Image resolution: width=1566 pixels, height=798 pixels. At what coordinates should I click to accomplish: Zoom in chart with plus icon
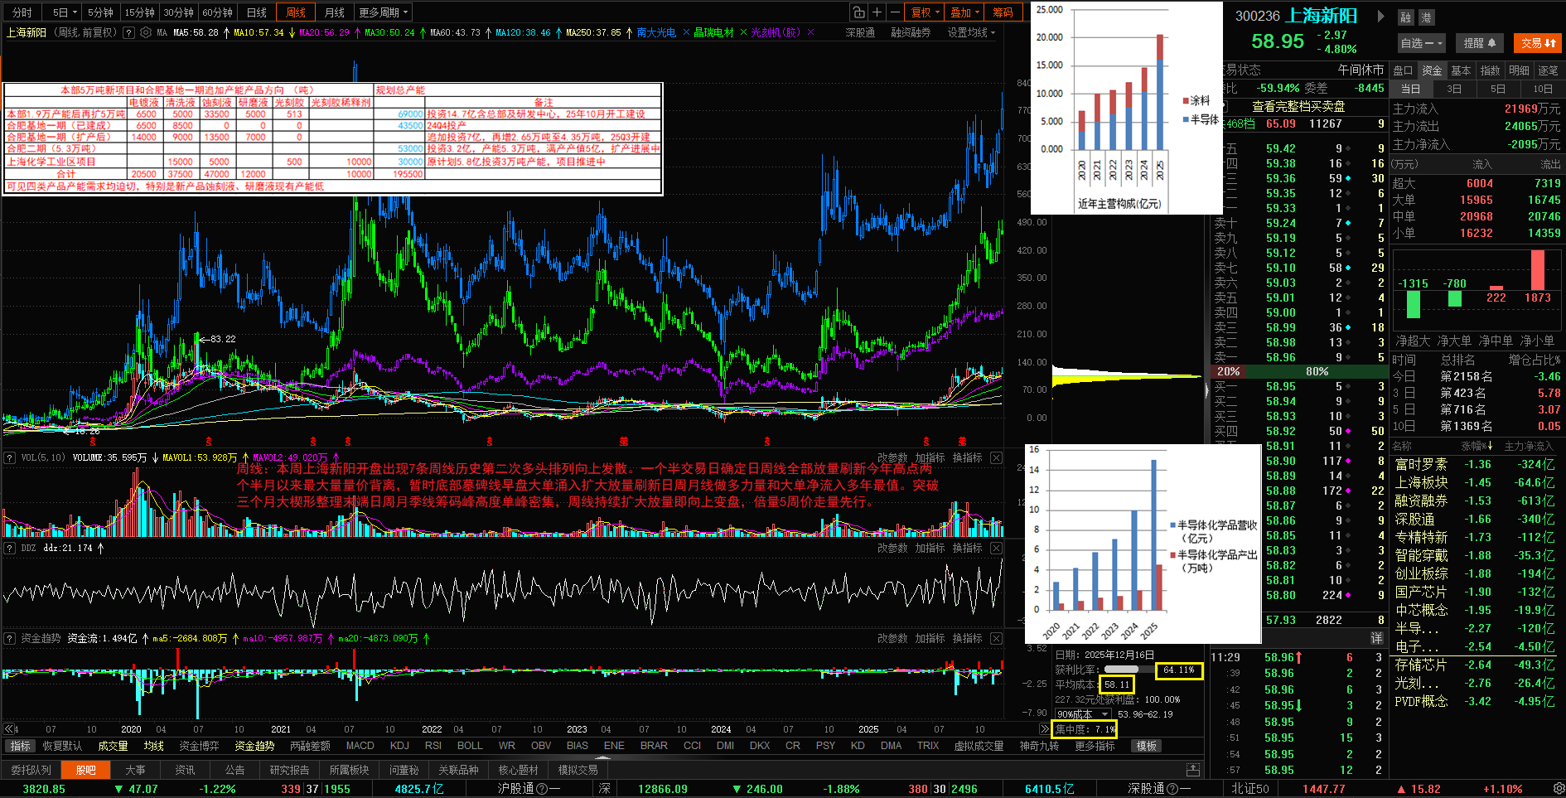(x=877, y=12)
